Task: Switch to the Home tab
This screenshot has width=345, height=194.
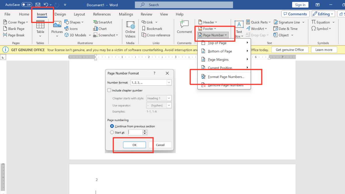Action: point(24,14)
